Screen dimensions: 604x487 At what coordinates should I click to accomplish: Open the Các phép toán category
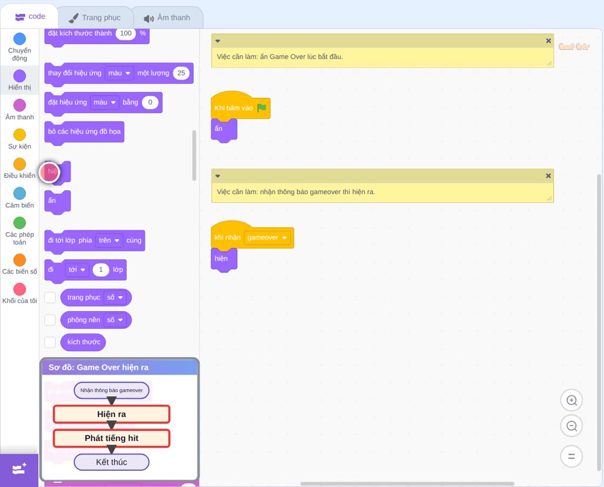point(19,231)
